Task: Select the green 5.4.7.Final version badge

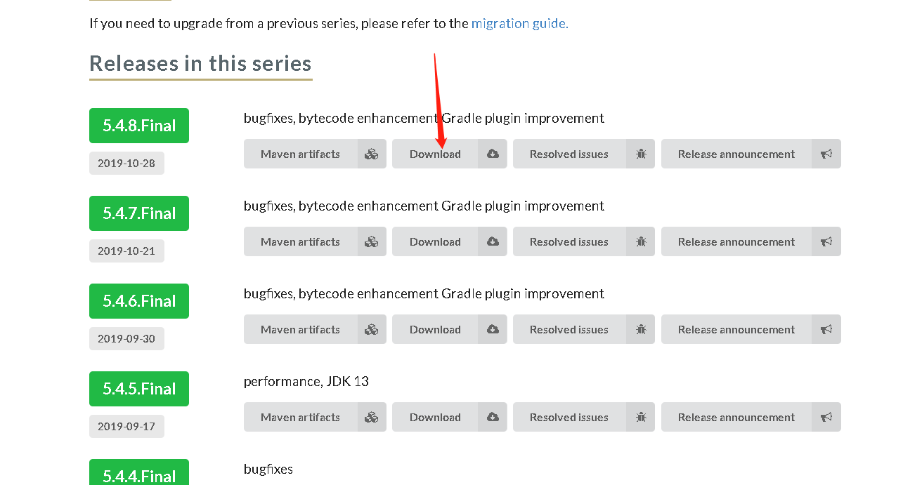Action: (139, 213)
